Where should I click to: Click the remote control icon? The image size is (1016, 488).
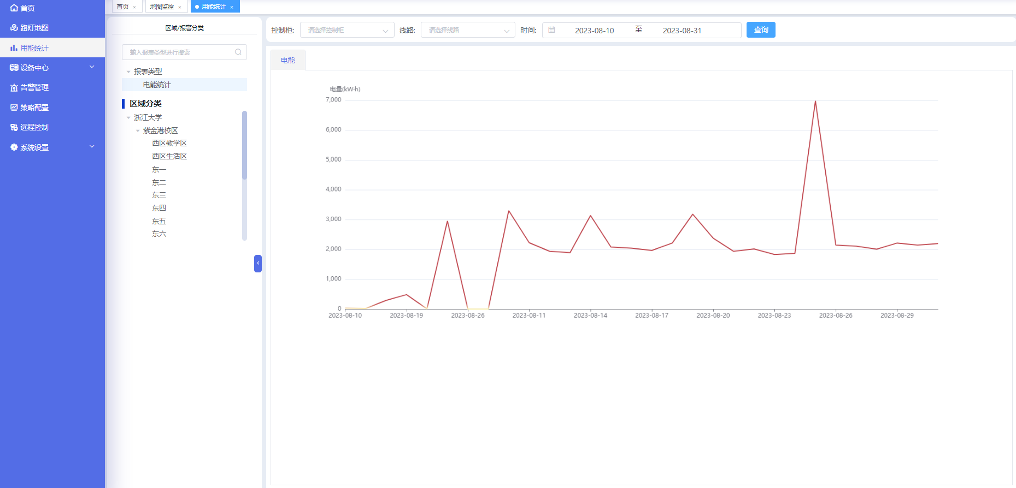coord(14,127)
